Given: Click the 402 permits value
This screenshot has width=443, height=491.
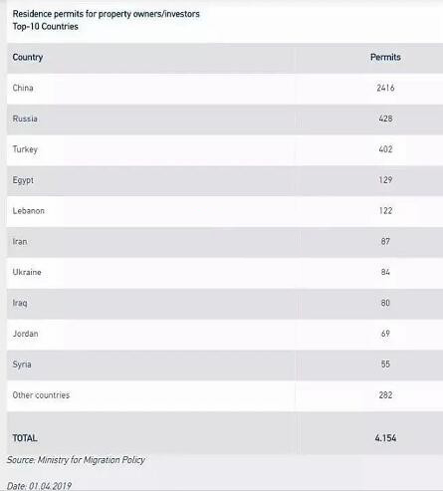Looking at the screenshot, I should (385, 149).
